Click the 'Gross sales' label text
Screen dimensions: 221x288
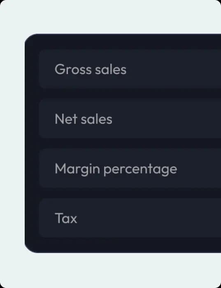[x=91, y=70]
